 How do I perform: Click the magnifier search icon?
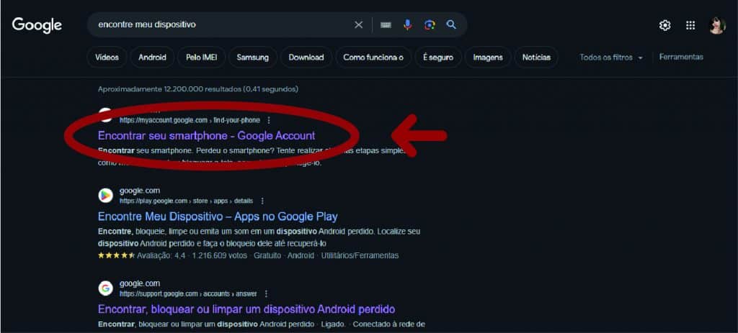(451, 24)
